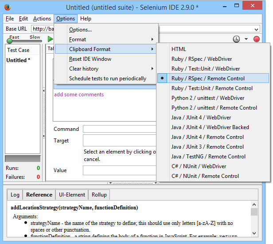This screenshot has width=273, height=244.
Task: Click the red Record button
Action: (257, 39)
